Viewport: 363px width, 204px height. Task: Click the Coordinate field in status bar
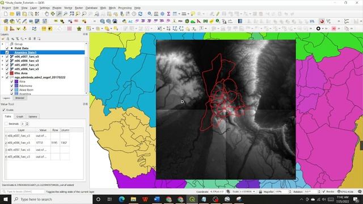point(217,192)
